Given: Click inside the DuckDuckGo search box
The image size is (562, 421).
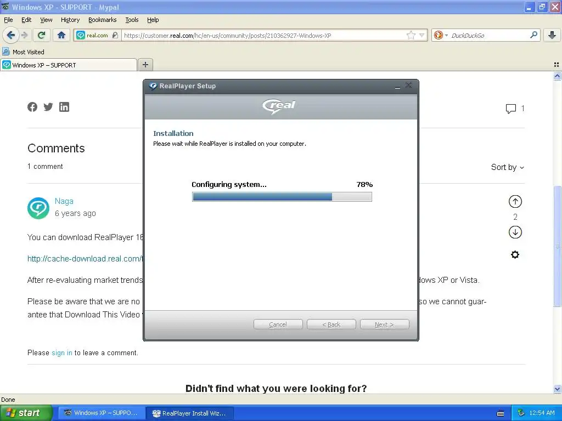Looking at the screenshot, I should click(x=489, y=36).
